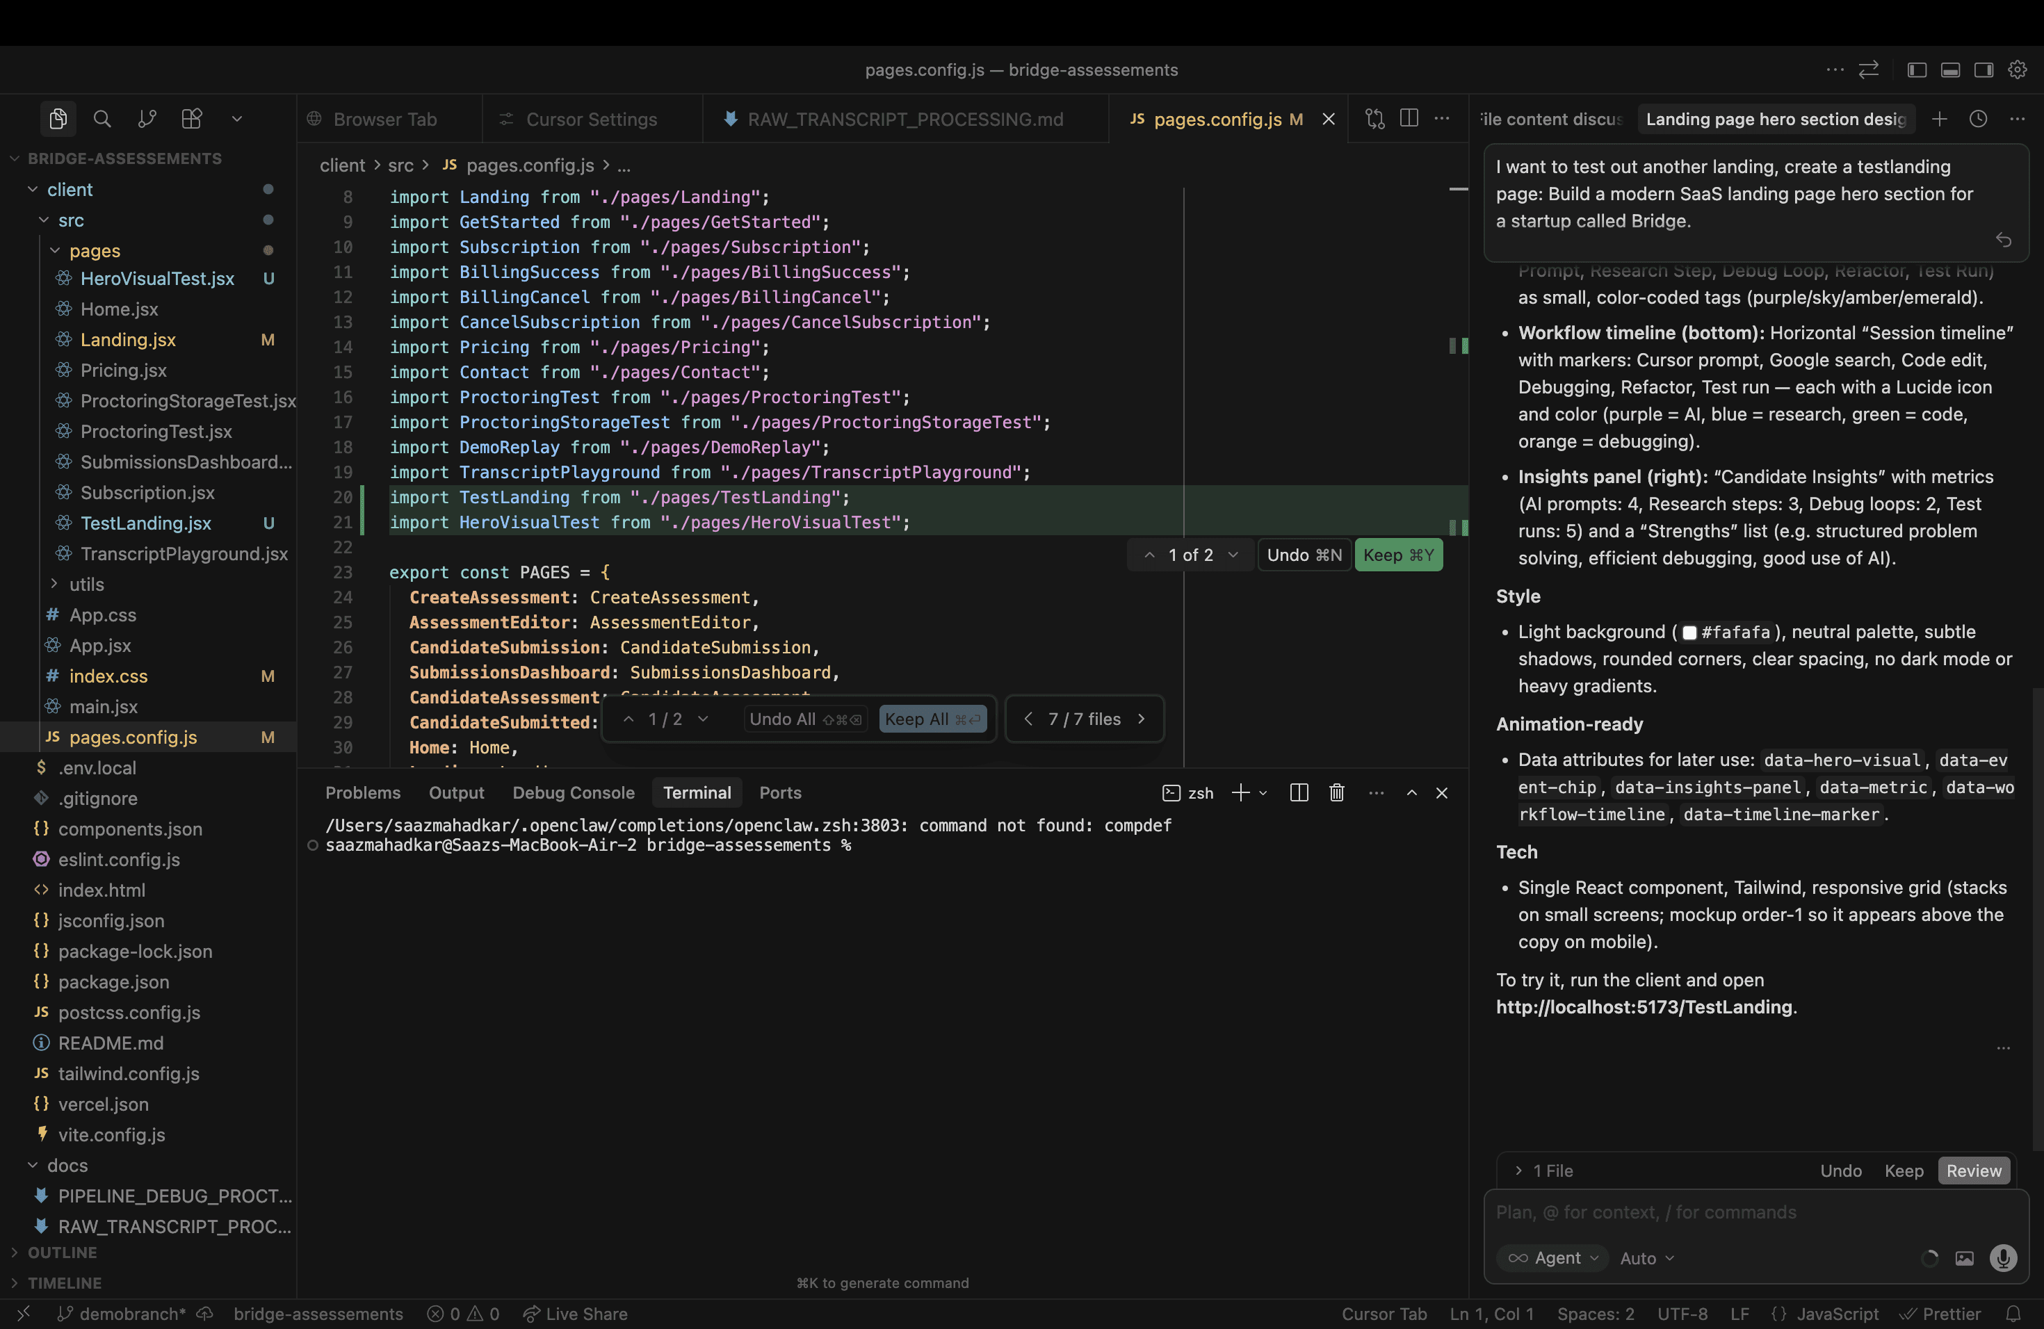Image resolution: width=2044 pixels, height=1329 pixels.
Task: Start a new chat with plus icon
Action: pos(1939,118)
